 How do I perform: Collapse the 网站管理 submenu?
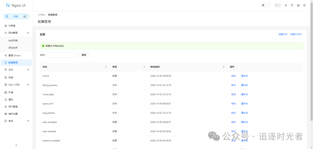pyautogui.click(x=28, y=33)
